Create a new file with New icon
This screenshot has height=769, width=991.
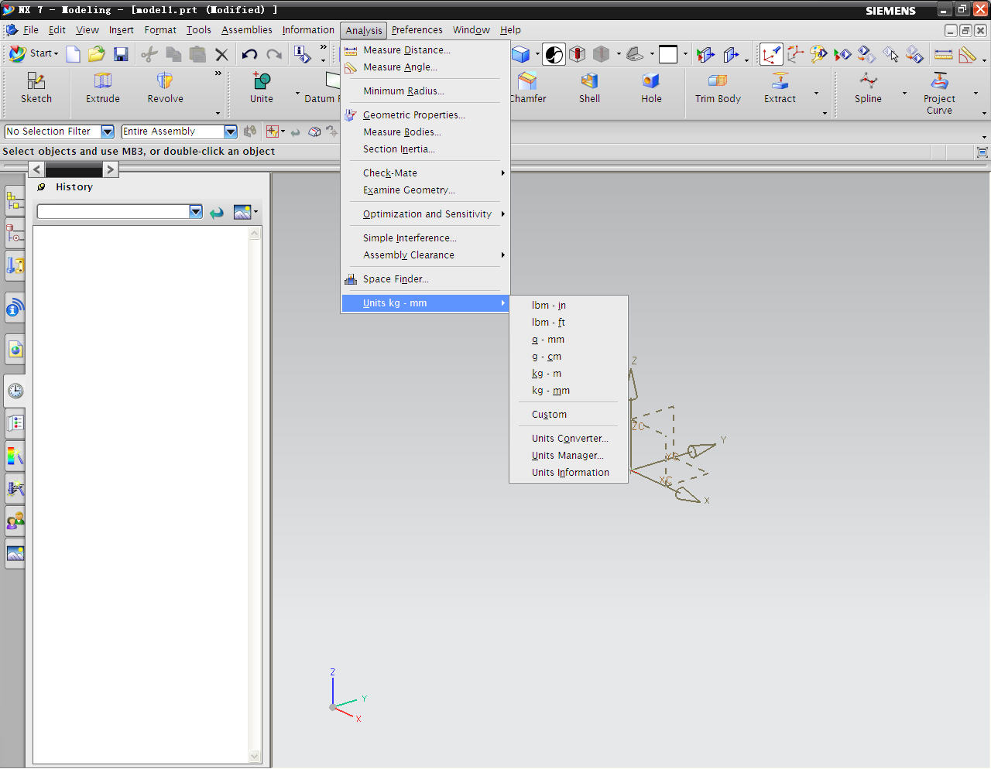coord(73,54)
